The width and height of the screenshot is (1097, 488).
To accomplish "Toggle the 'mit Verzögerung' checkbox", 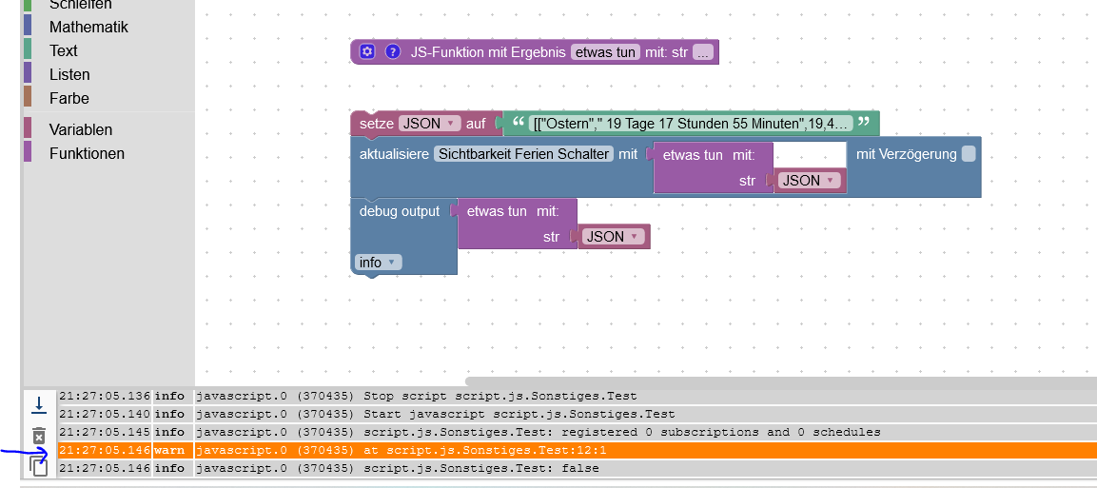I will point(969,154).
